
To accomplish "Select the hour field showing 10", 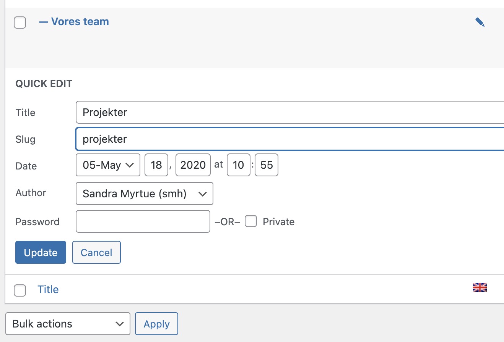I will 238,165.
